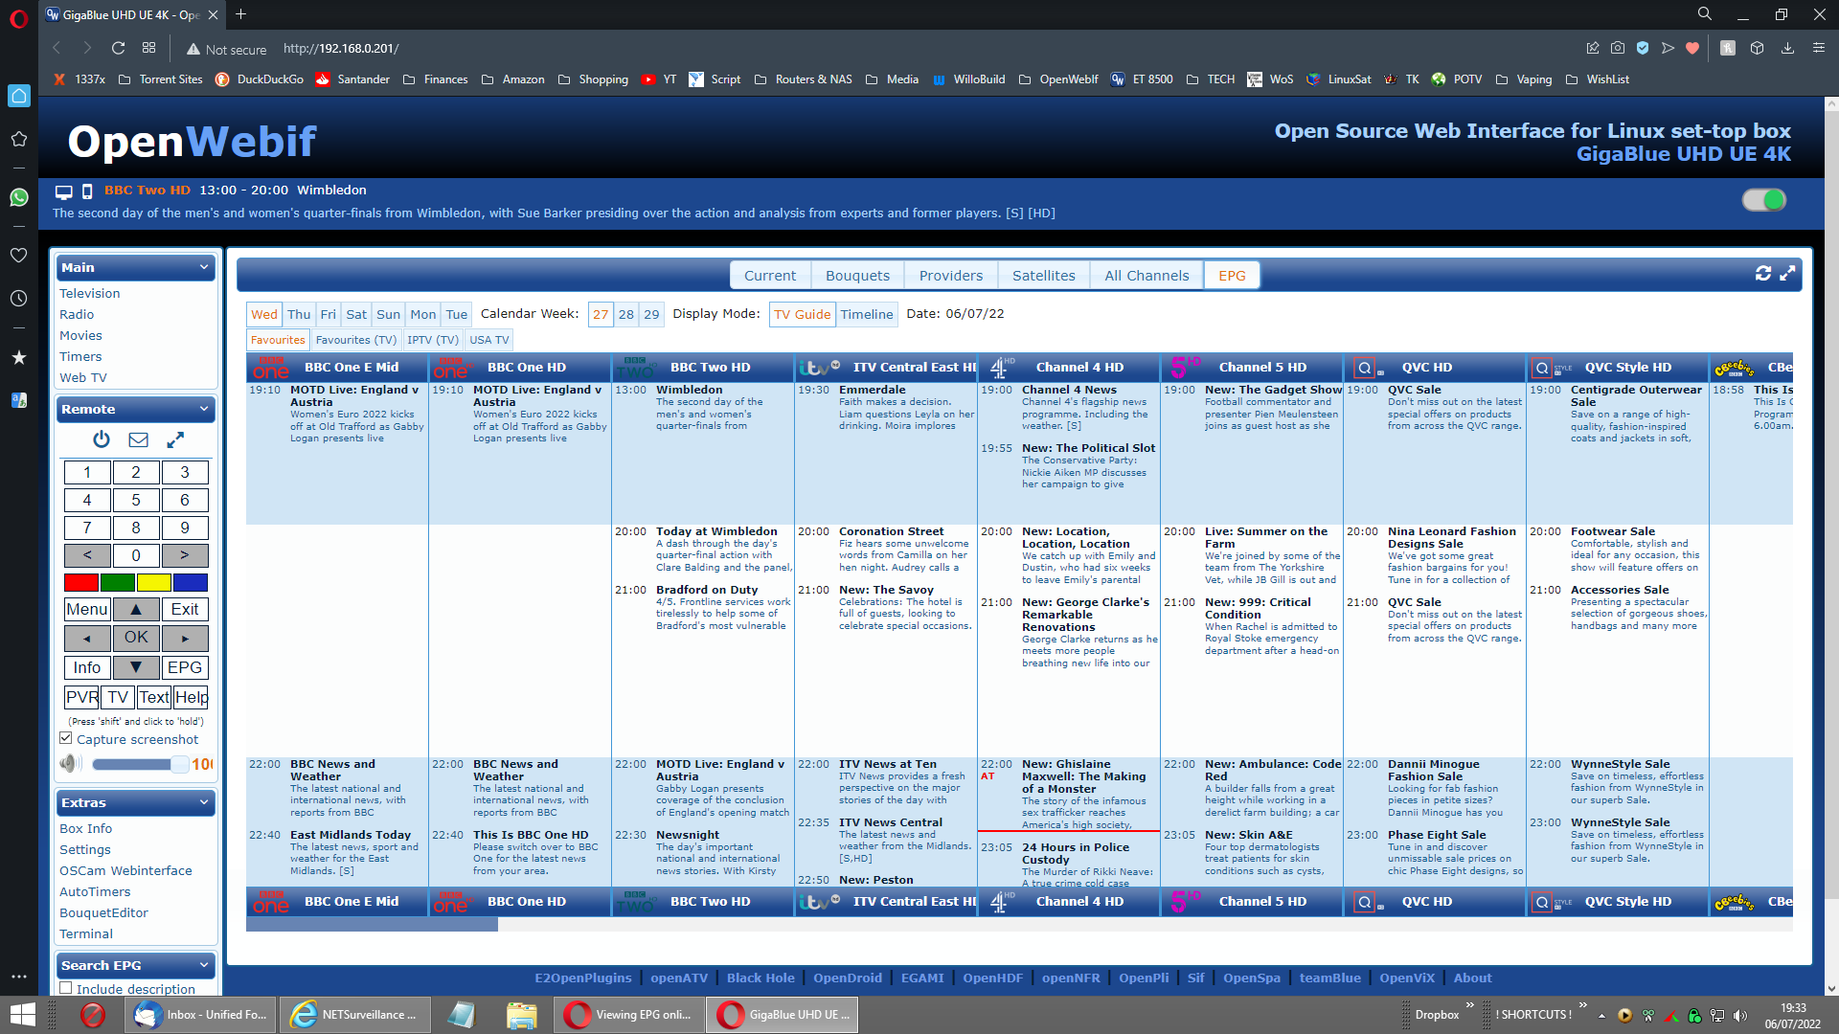The height and width of the screenshot is (1034, 1839).
Task: Maximize the EPG panel with fullscreen icon
Action: coord(1787,274)
